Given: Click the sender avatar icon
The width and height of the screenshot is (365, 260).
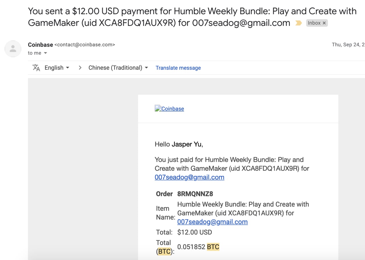Looking at the screenshot, I should 13,49.
